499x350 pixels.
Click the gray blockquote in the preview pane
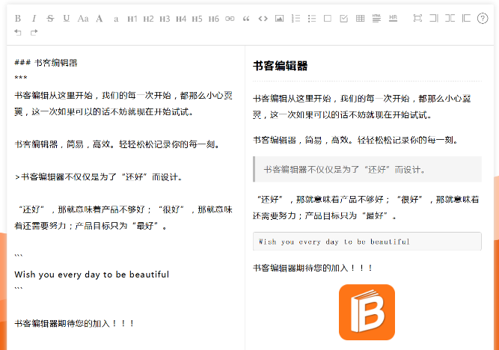[x=367, y=169]
